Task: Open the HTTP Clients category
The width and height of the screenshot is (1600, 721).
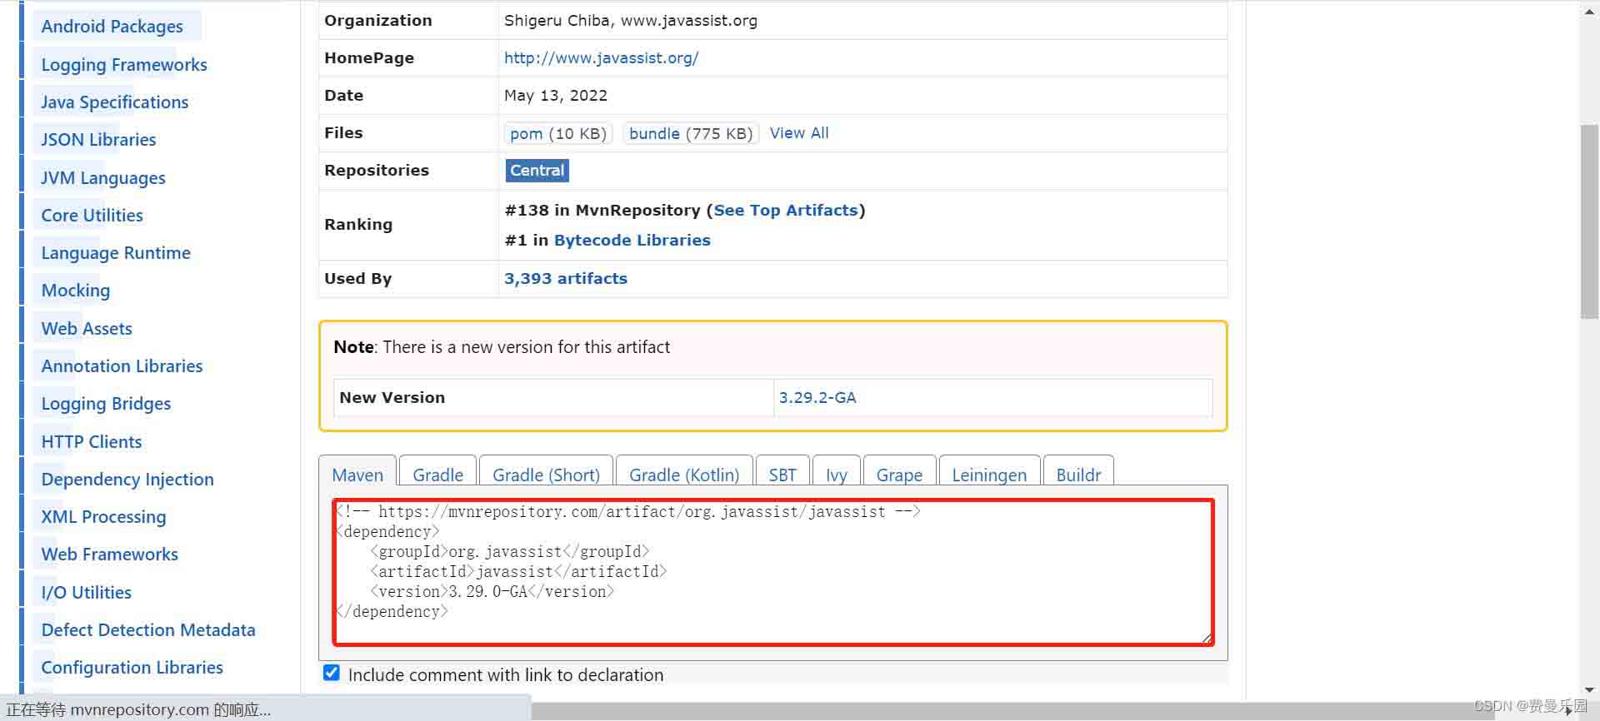Action: (x=92, y=441)
